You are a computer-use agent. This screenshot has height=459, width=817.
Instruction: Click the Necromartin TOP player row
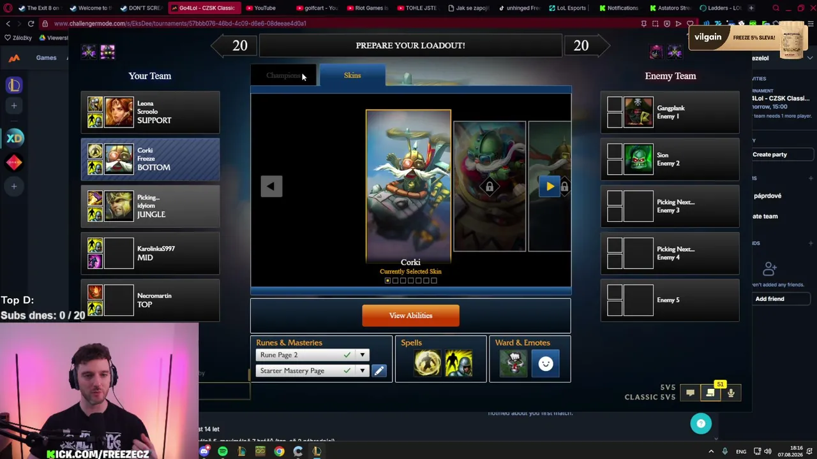tap(150, 300)
